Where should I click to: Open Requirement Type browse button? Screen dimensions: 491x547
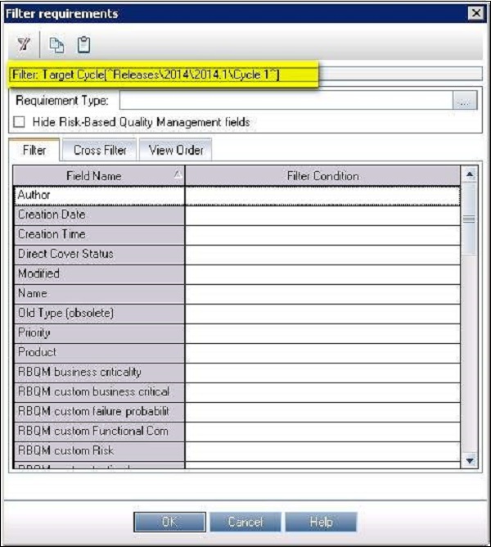click(464, 102)
